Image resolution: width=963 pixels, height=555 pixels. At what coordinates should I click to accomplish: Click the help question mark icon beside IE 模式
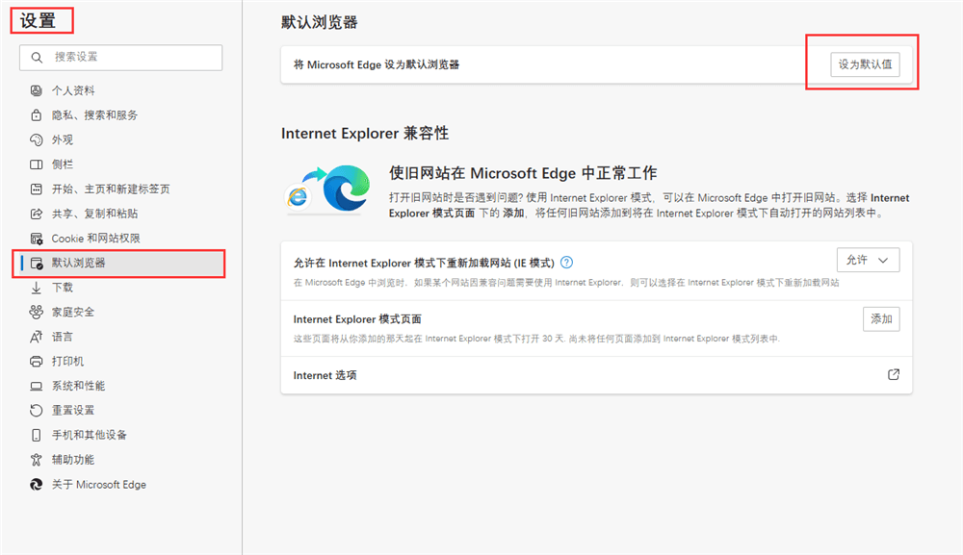tap(567, 262)
